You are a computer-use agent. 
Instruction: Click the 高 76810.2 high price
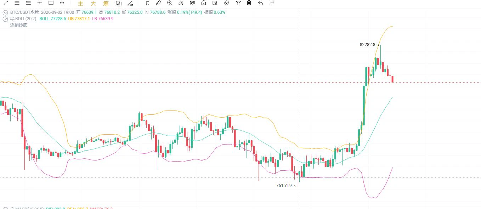coord(109,12)
